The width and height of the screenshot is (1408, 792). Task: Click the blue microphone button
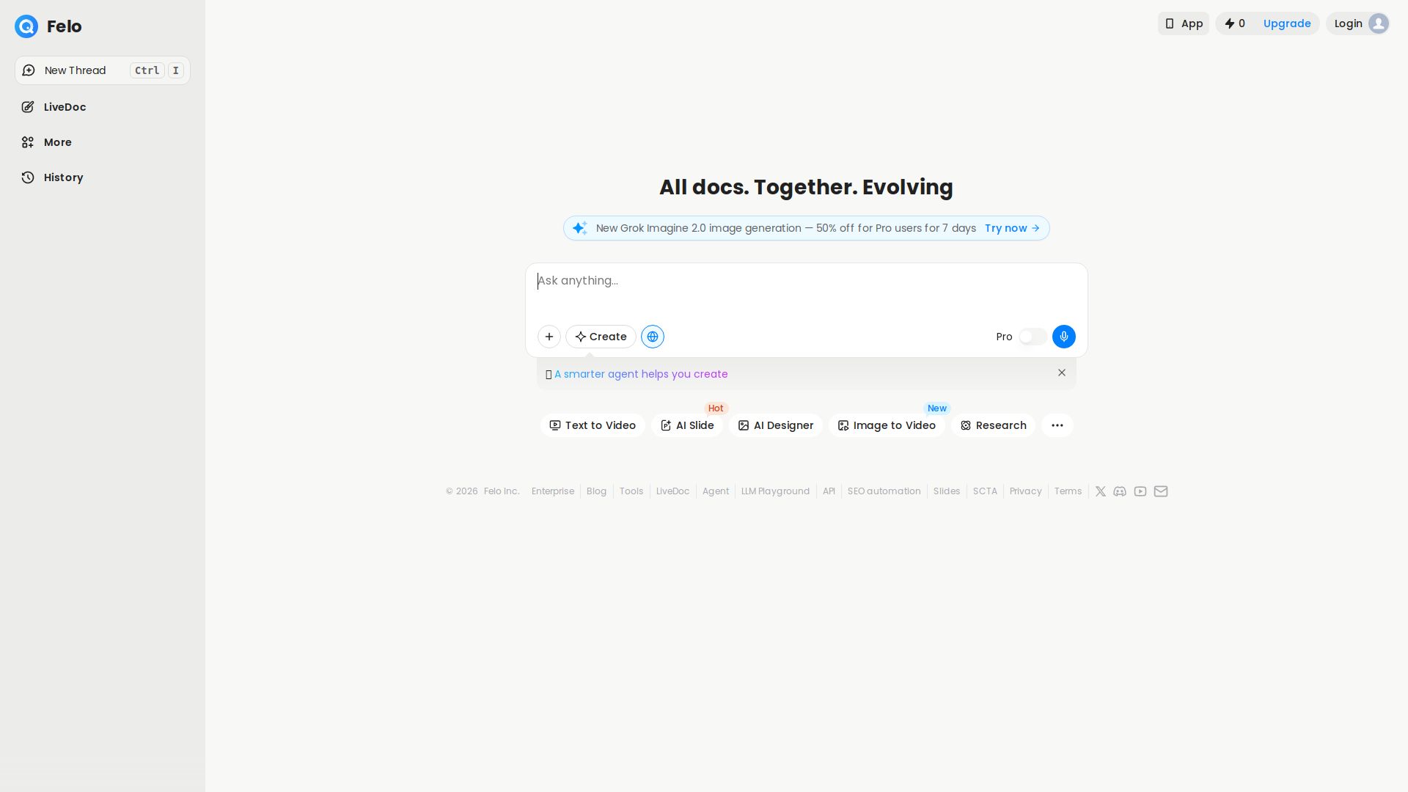pyautogui.click(x=1064, y=337)
